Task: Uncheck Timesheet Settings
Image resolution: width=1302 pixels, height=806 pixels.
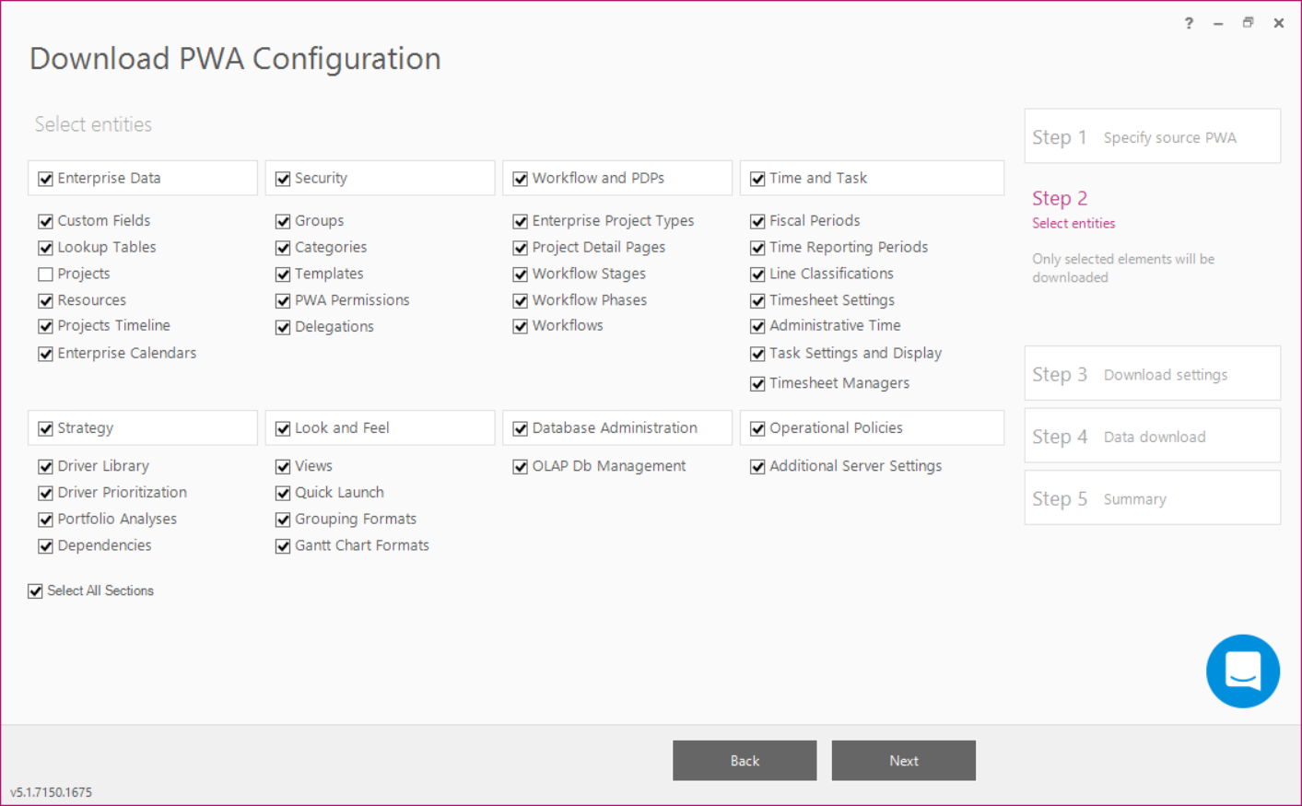Action: (x=757, y=300)
